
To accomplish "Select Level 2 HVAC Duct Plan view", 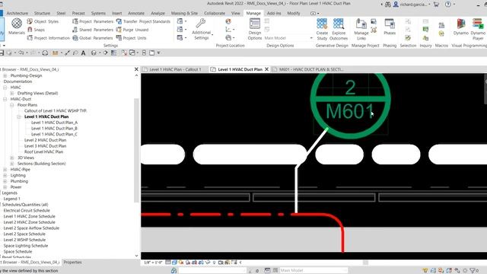I will pos(45,140).
